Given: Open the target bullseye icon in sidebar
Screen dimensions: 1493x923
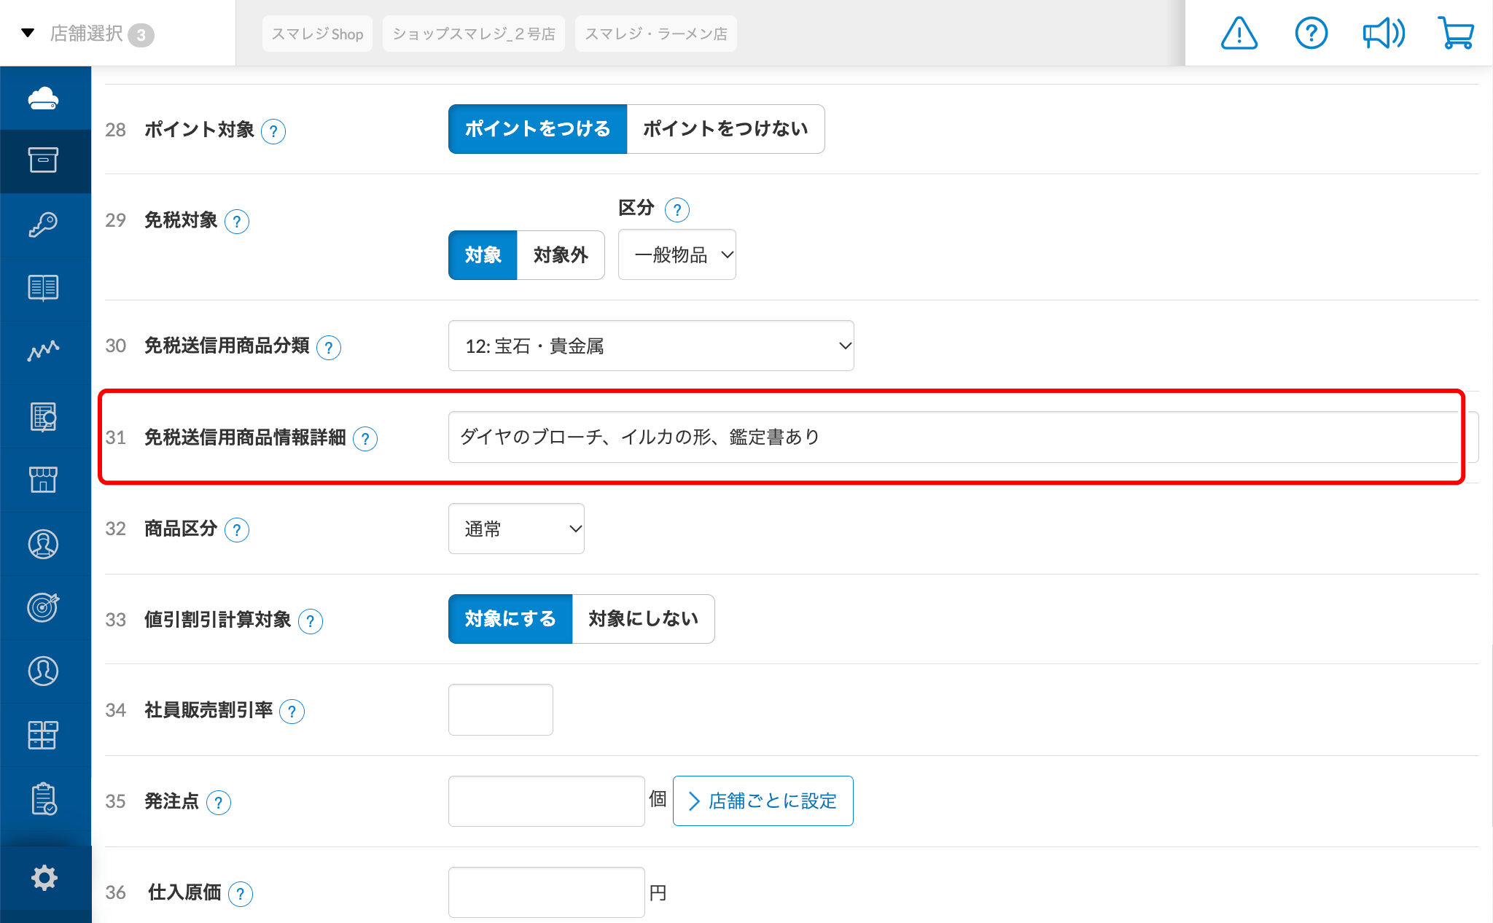Looking at the screenshot, I should (x=44, y=607).
